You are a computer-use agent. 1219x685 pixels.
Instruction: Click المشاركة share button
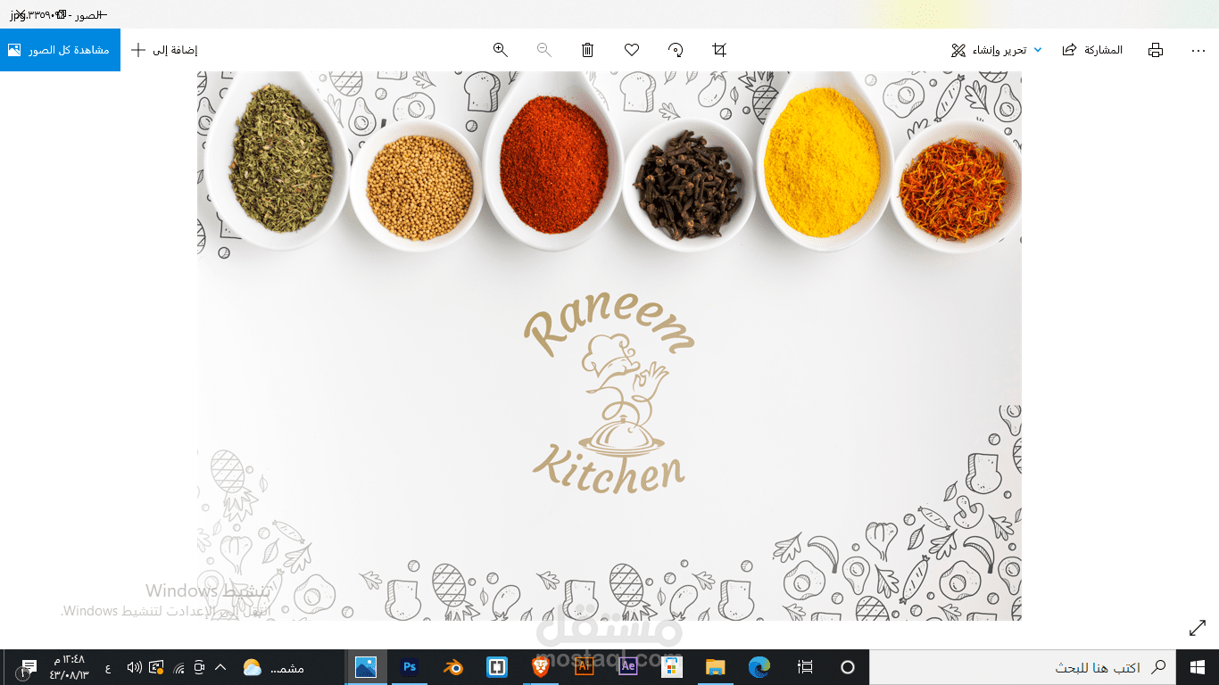[x=1092, y=50]
